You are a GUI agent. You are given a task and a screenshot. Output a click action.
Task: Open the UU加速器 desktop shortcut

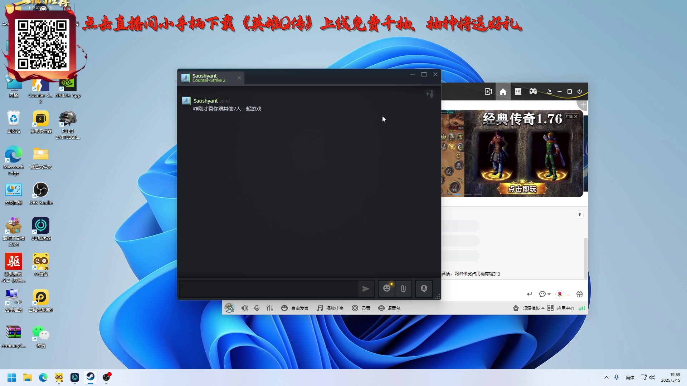pos(41,229)
